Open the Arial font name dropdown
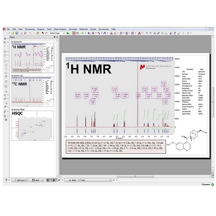 pyautogui.click(x=96, y=180)
